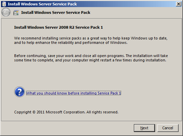
Task: Cancel the service pack installation
Action: [x=168, y=128]
